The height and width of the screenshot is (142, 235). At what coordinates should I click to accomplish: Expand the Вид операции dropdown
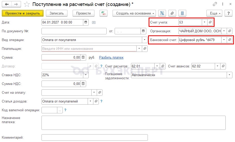[x=145, y=40]
